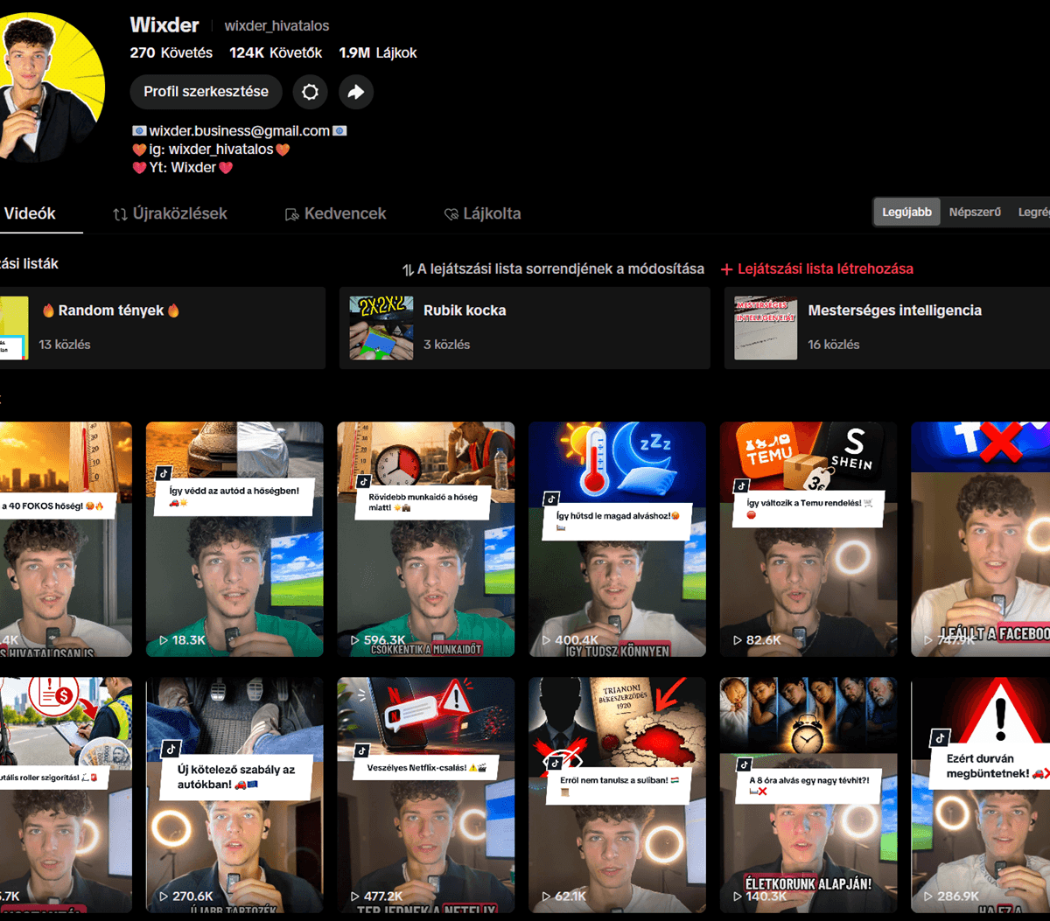Click the Rubik kocka playlist thumbnail
Screen dimensions: 1050x921
coord(381,328)
